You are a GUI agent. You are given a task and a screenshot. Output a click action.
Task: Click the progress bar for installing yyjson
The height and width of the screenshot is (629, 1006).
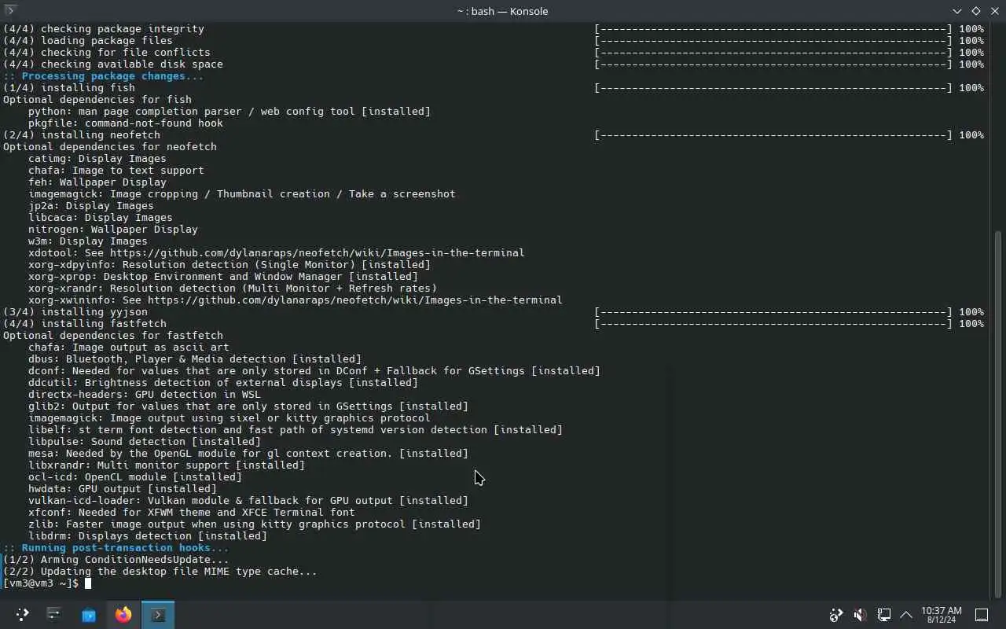[x=773, y=312]
